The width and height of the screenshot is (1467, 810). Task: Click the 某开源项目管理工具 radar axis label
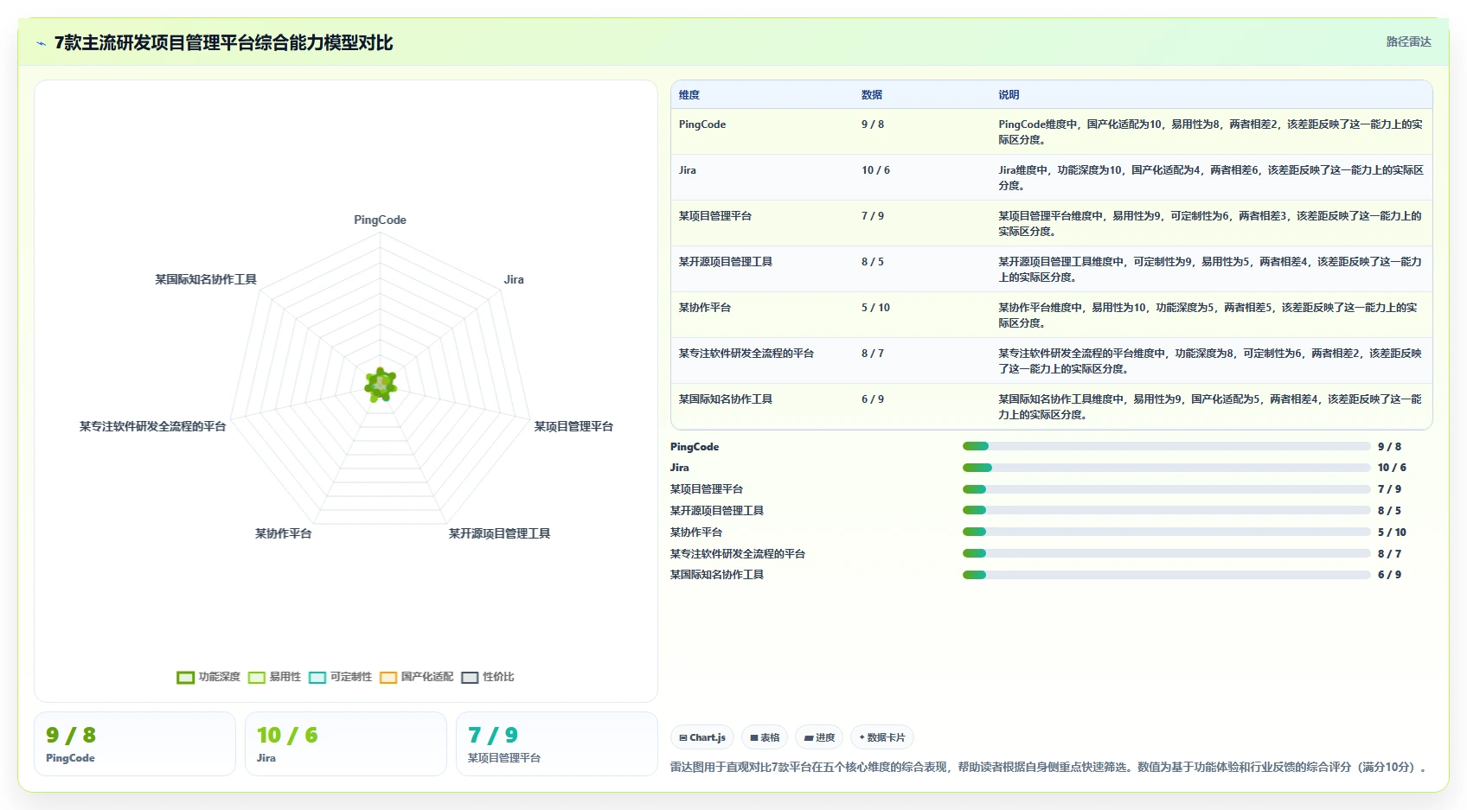(x=499, y=533)
